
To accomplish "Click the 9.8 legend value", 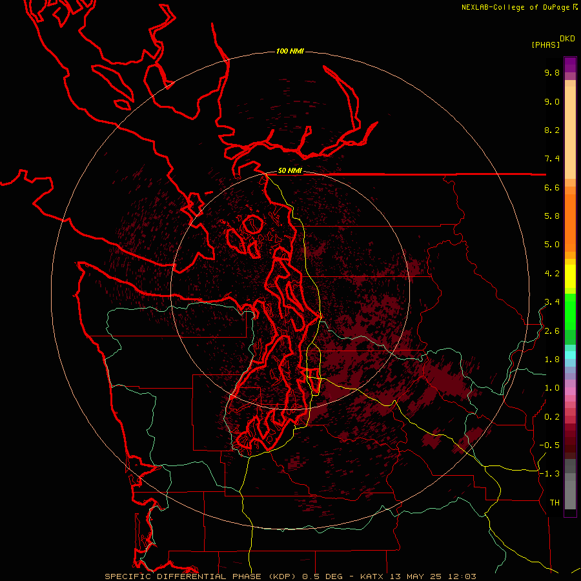I will tap(552, 72).
